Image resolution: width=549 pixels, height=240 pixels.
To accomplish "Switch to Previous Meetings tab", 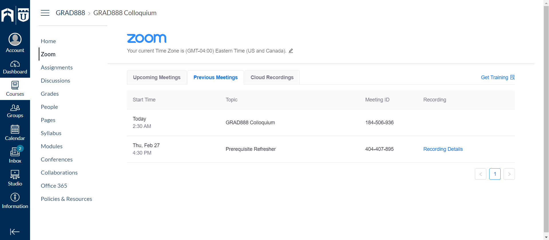I will [x=215, y=77].
